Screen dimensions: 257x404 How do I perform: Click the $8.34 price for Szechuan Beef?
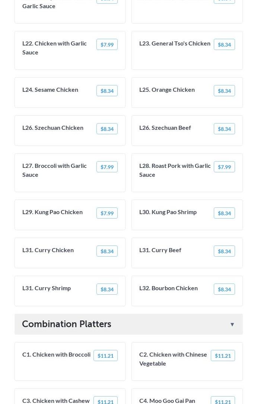(224, 129)
